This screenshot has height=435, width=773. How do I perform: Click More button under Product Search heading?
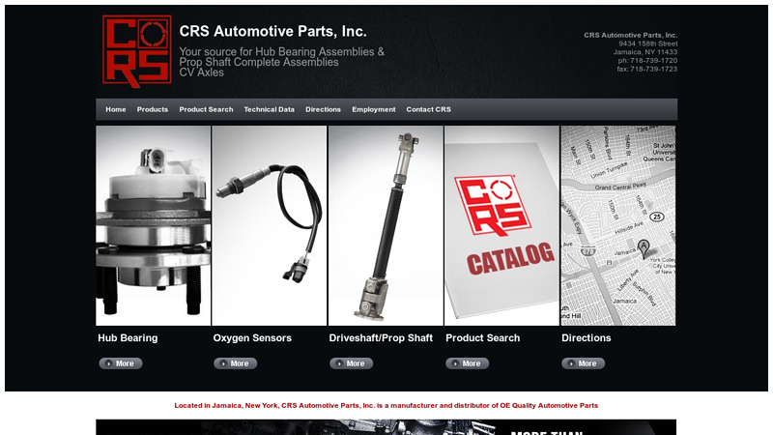click(x=468, y=363)
